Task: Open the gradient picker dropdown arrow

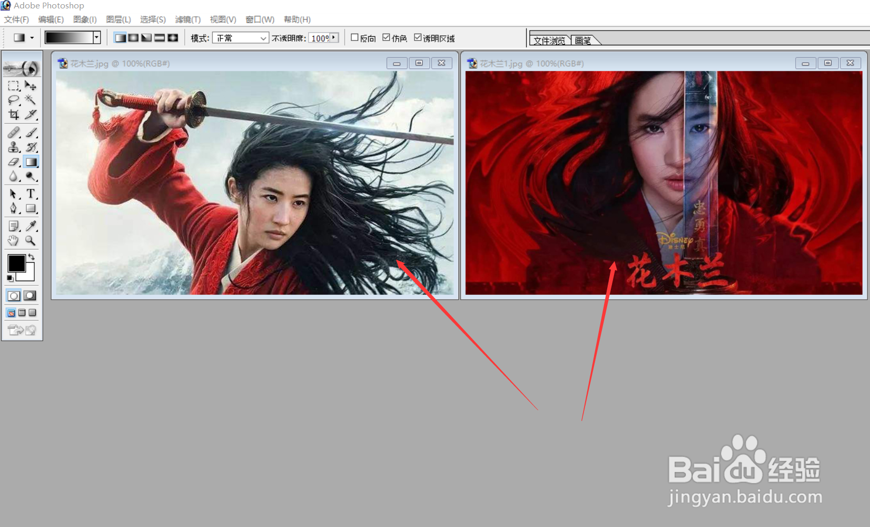Action: (x=97, y=37)
